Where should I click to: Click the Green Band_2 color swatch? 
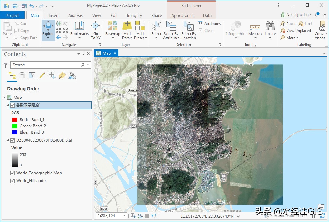click(14, 126)
